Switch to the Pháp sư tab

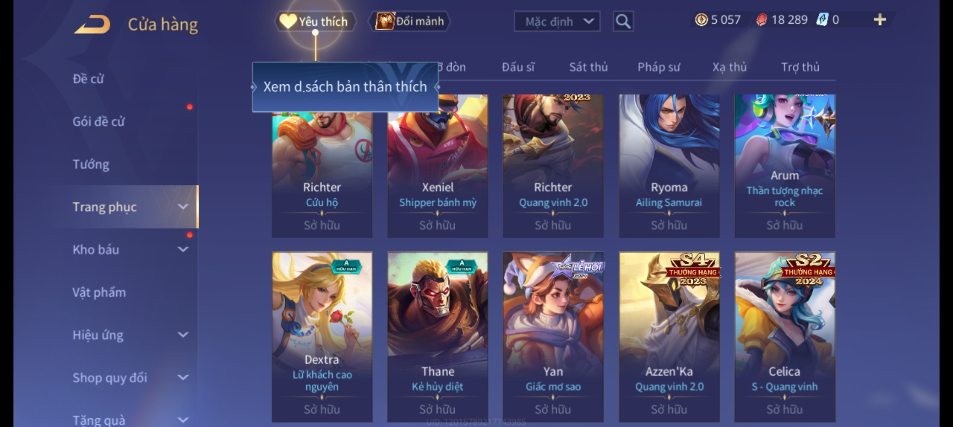(658, 67)
